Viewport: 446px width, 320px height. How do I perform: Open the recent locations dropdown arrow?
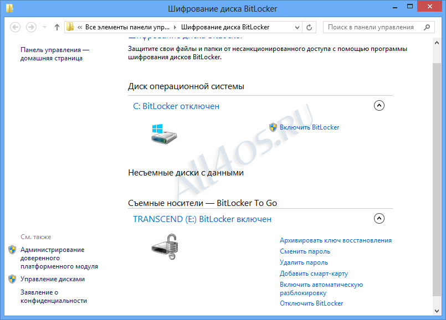(x=45, y=27)
